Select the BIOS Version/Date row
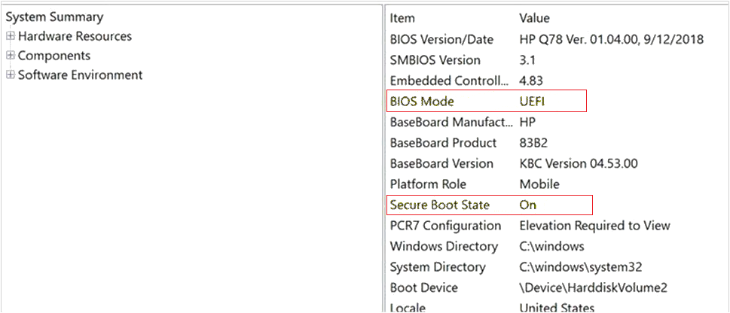The width and height of the screenshot is (730, 313). click(441, 39)
